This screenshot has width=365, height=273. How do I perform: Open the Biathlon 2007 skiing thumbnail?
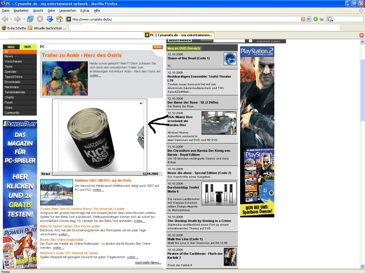click(56, 192)
